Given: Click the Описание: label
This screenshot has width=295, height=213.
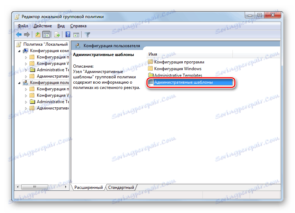Looking at the screenshot, I should click(83, 66).
